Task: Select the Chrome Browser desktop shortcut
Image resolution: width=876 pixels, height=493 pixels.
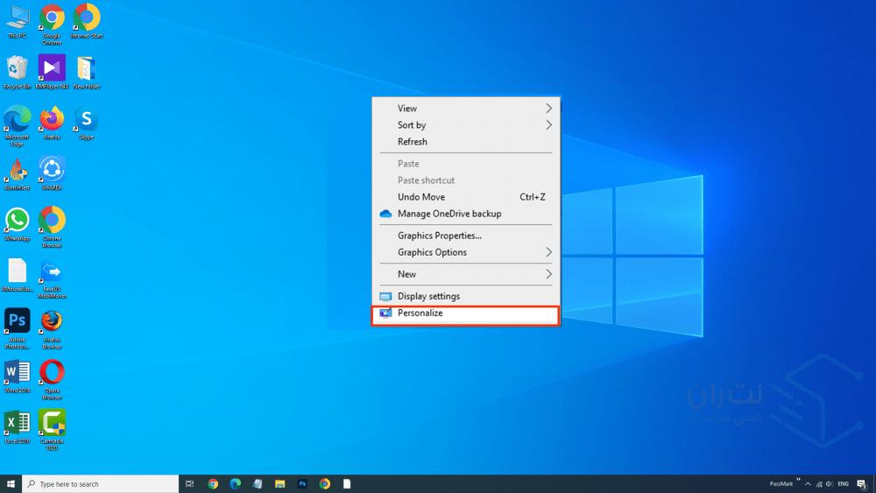Action: pos(52,228)
